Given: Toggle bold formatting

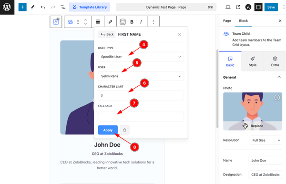Looking at the screenshot, I should [132, 22].
